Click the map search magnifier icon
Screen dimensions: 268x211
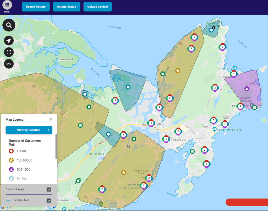click(x=9, y=25)
